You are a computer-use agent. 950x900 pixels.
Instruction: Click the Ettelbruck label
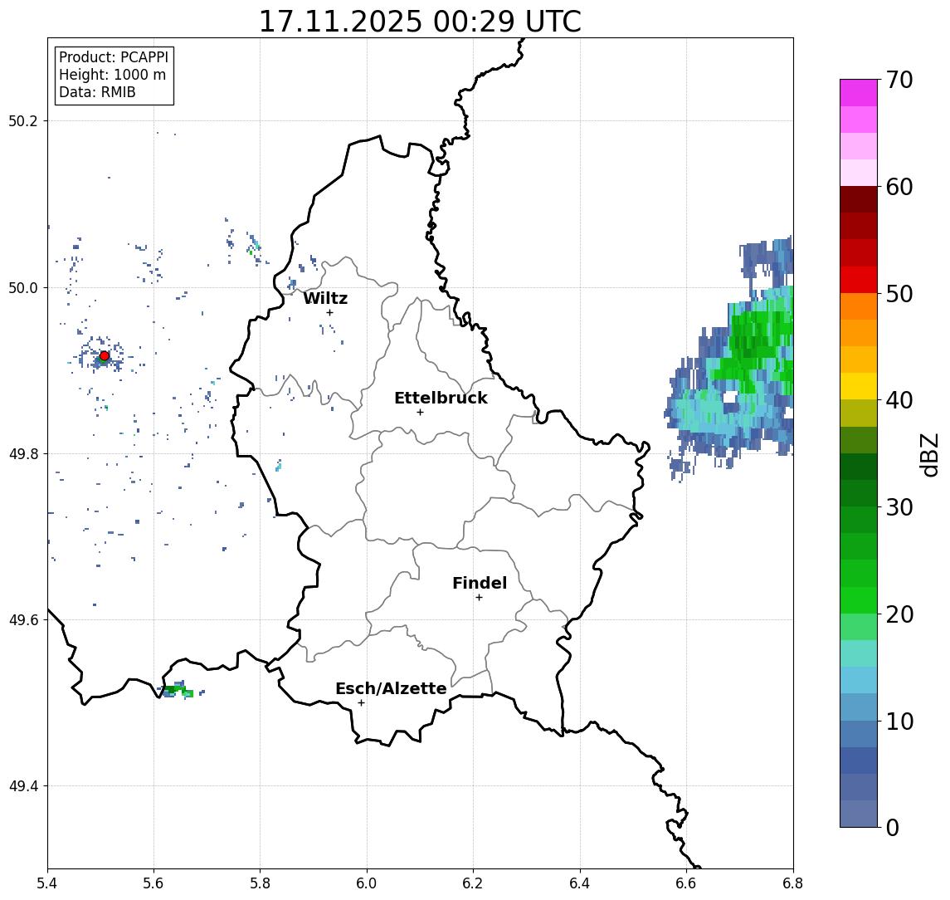441,398
